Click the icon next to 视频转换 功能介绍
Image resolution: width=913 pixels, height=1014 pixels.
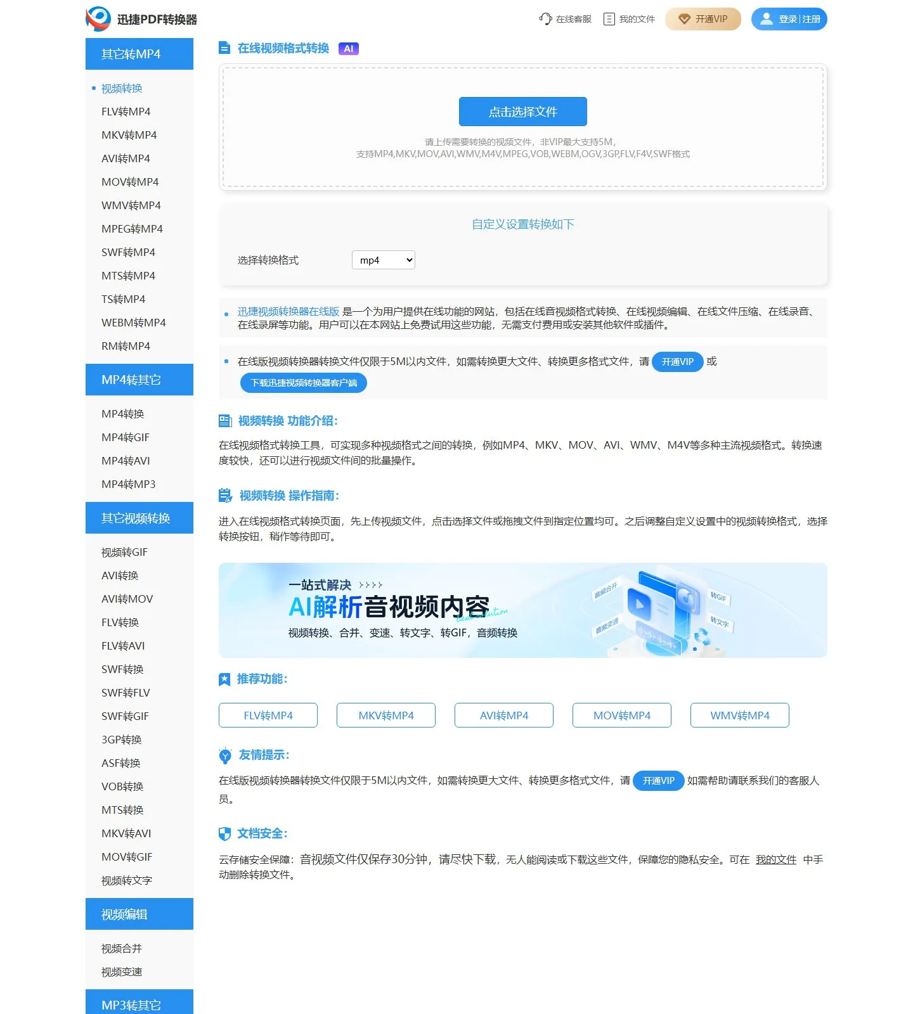225,421
